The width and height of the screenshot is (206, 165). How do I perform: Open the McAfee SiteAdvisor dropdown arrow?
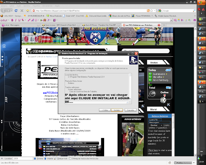click(194, 163)
